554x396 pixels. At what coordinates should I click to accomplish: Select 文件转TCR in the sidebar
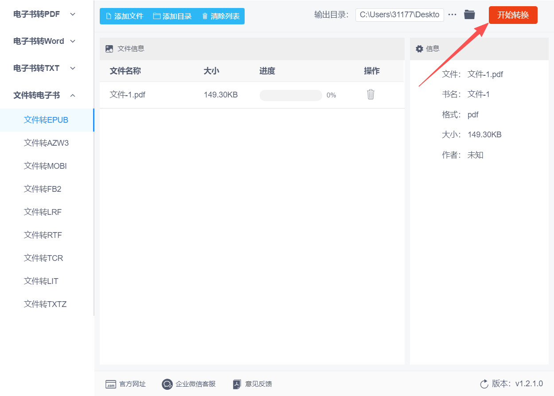46,258
